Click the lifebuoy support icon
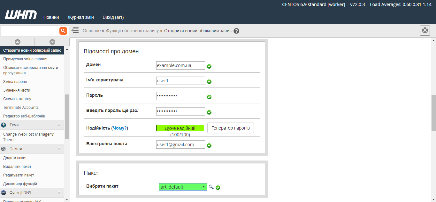Image resolution: width=436 pixels, height=202 pixels. coord(425,31)
